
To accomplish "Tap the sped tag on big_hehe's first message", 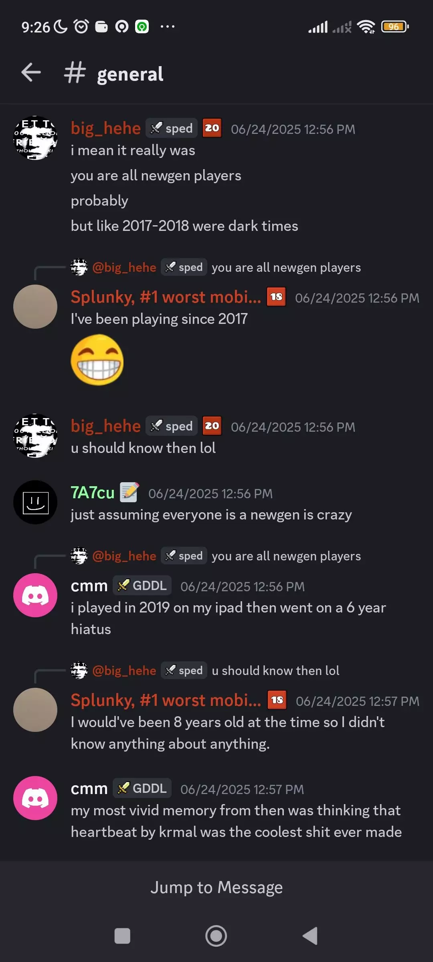I will click(x=172, y=128).
